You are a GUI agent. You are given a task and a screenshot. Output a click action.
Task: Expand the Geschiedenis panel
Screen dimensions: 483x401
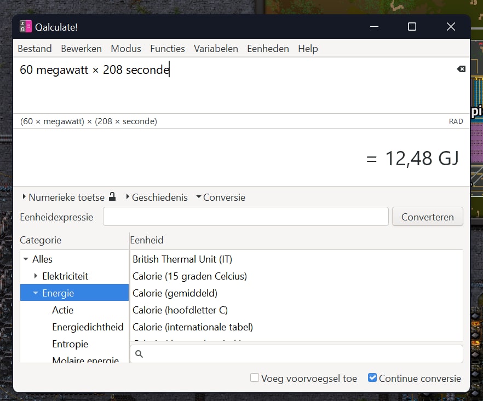tap(128, 197)
